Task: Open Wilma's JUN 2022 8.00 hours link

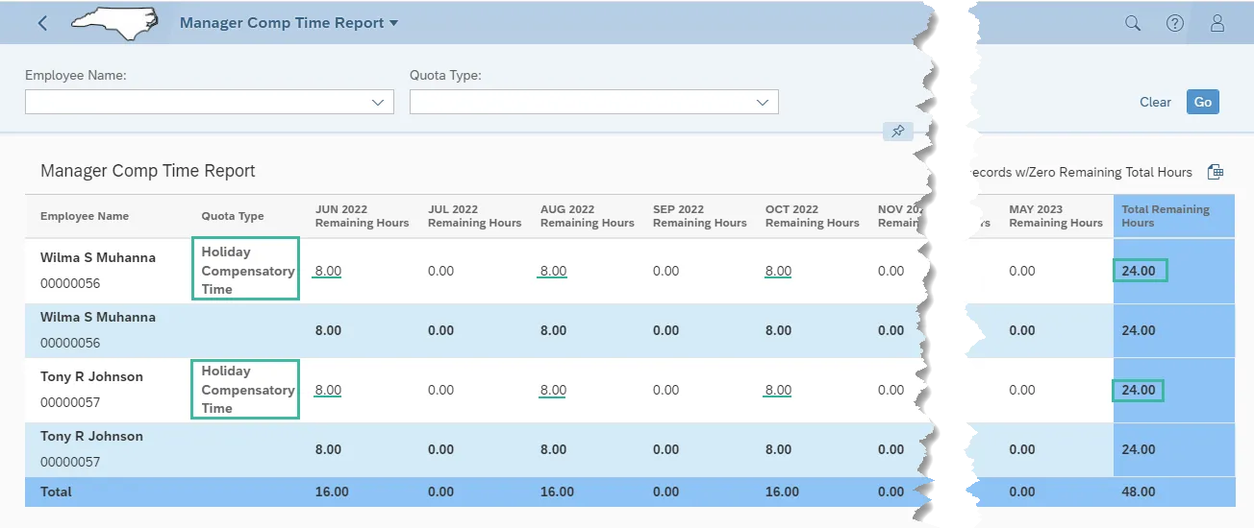Action: 328,272
